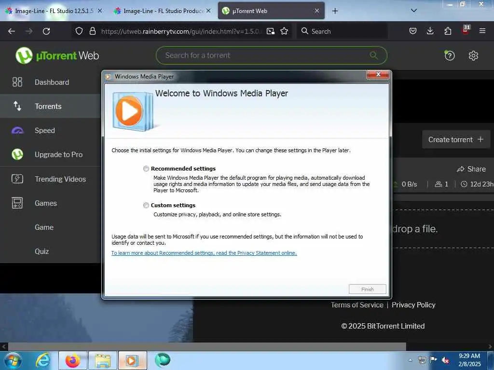Viewport: 494px width, 370px height.
Task: Click the Upgrade to Pro sidebar entry
Action: (x=50, y=155)
